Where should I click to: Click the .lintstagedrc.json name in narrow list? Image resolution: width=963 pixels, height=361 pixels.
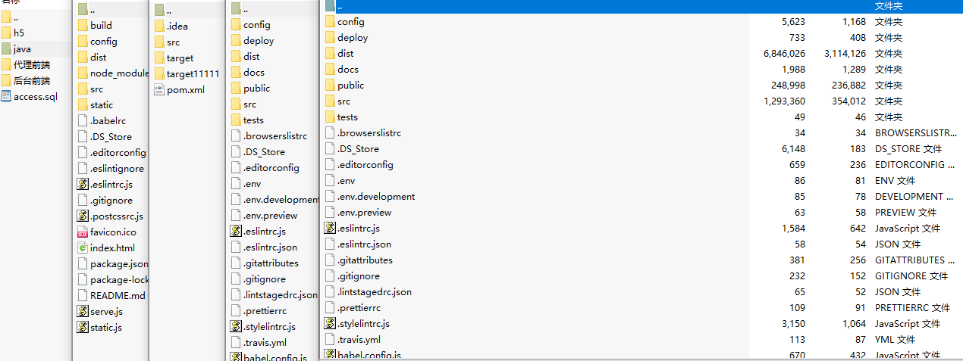(x=281, y=295)
